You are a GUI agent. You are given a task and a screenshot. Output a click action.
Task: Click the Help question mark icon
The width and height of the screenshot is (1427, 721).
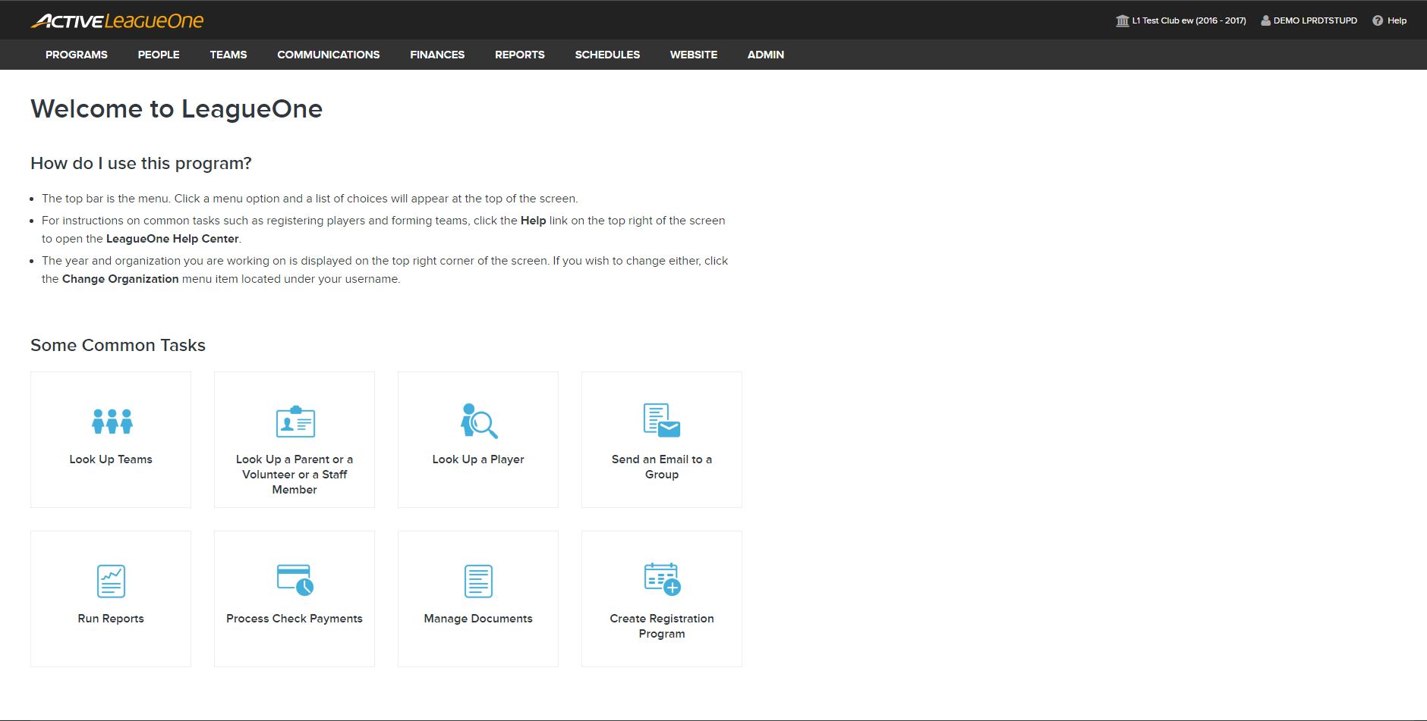(x=1378, y=20)
